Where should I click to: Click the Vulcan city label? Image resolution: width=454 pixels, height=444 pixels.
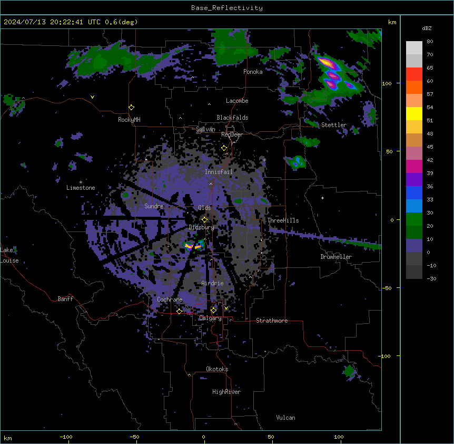[286, 418]
